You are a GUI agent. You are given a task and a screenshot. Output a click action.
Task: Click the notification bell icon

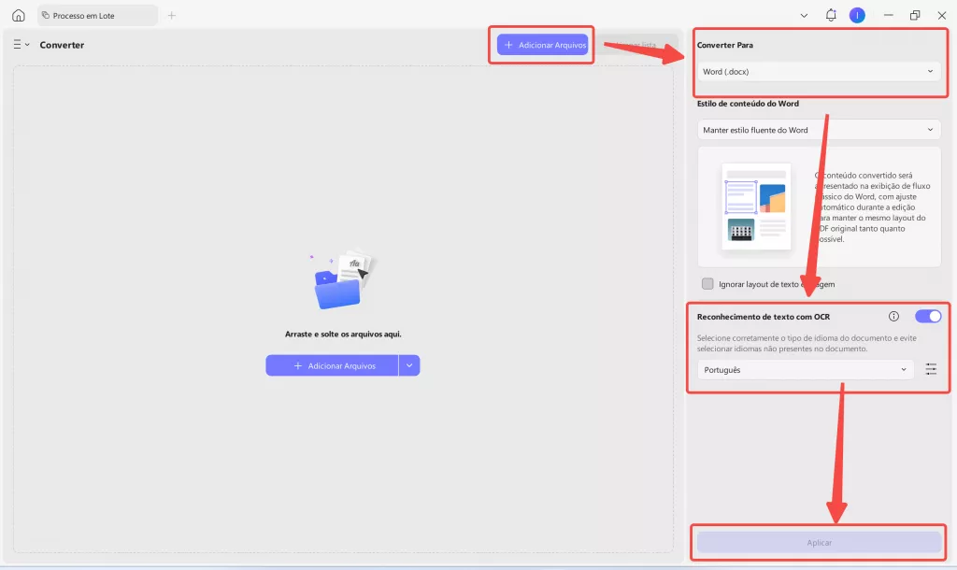(x=830, y=15)
